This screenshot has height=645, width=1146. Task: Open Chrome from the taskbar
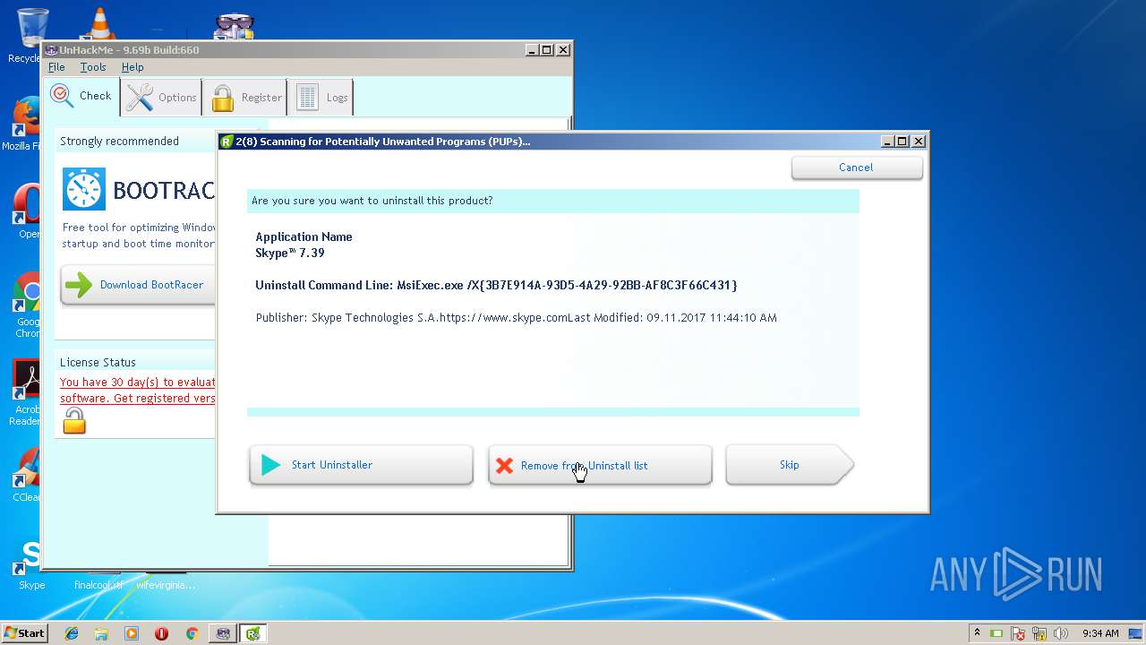(192, 633)
